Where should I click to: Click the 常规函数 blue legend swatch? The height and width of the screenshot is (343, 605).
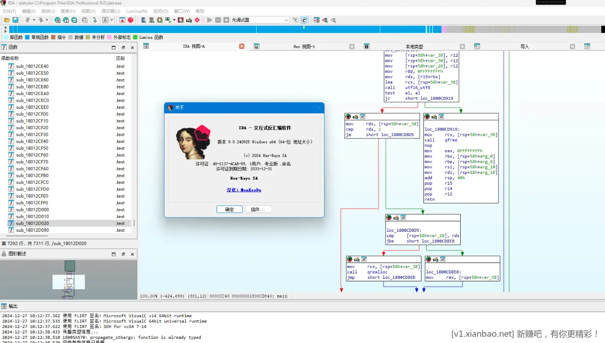[27, 37]
